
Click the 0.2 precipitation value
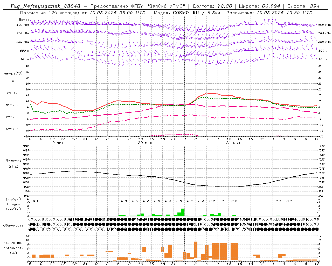pos(234,201)
